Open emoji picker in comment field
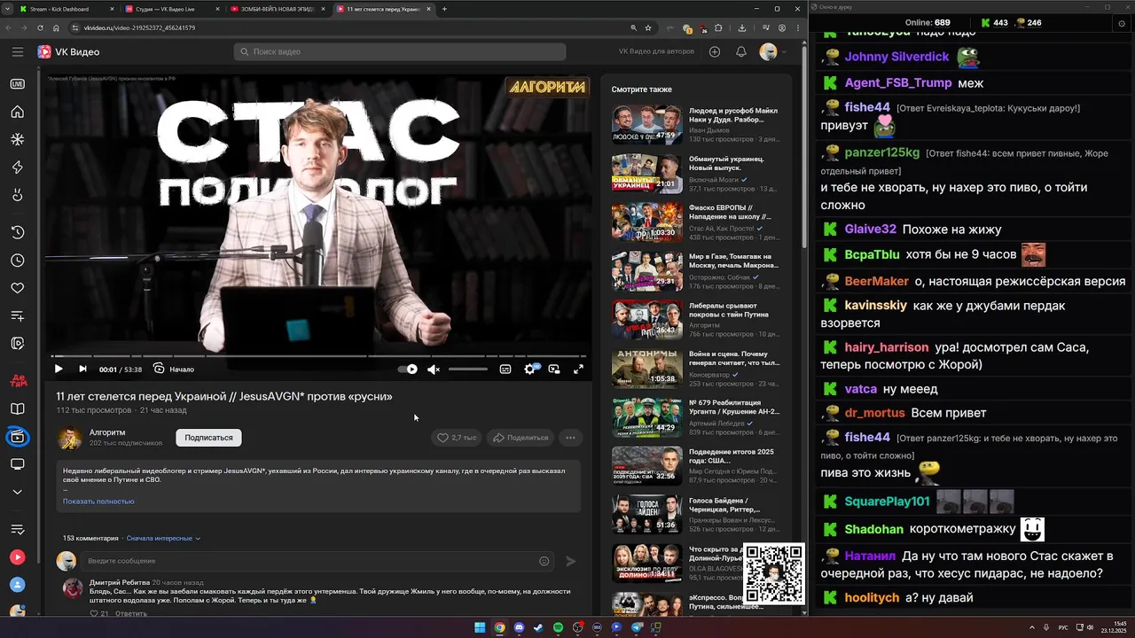1135x638 pixels. [544, 561]
